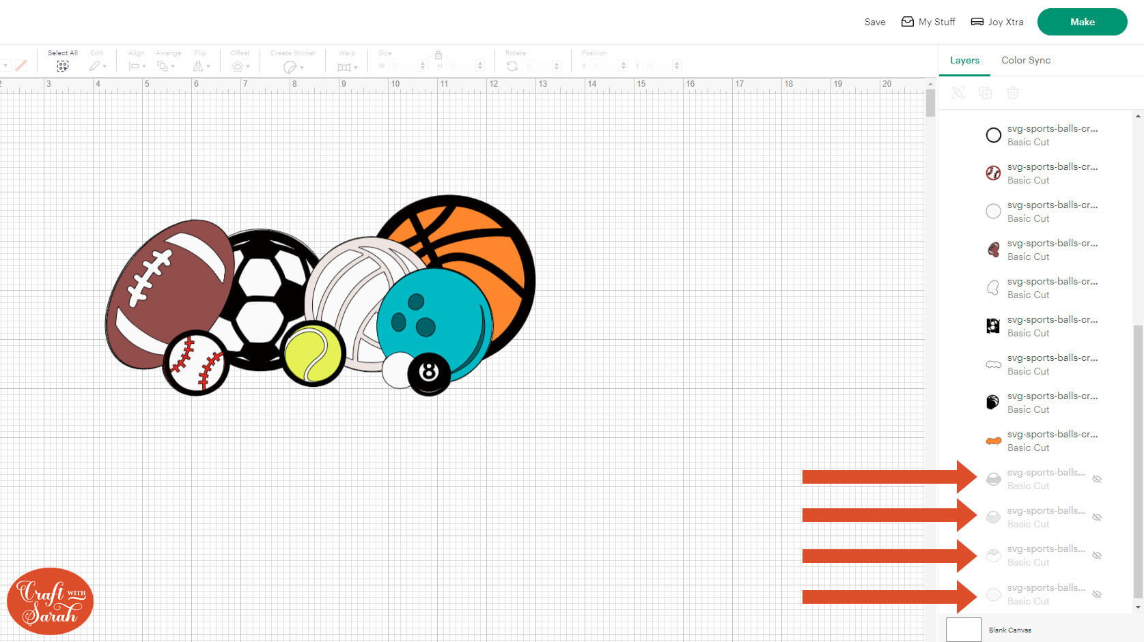Viewport: 1144px width, 642px height.
Task: Select the white cloud-shaped layer thumbnail
Action: pyautogui.click(x=994, y=364)
